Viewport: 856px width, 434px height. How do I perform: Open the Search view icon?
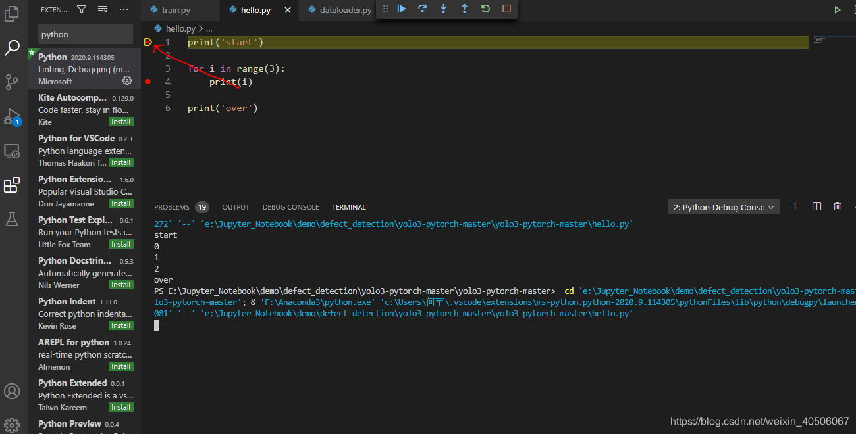click(12, 47)
